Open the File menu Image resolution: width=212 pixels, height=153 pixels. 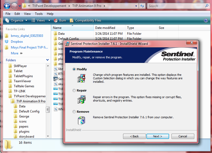click(8, 14)
